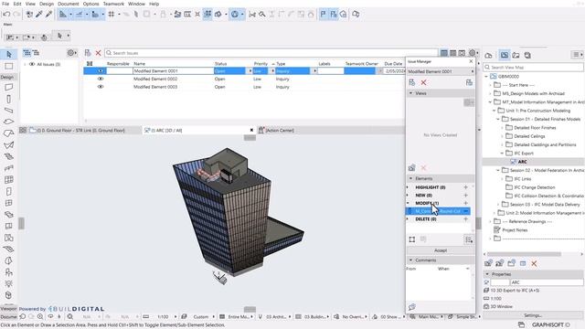Viewport: 585px width, 329px height.
Task: Click add comment speech bubble icon
Action: pyautogui.click(x=412, y=307)
